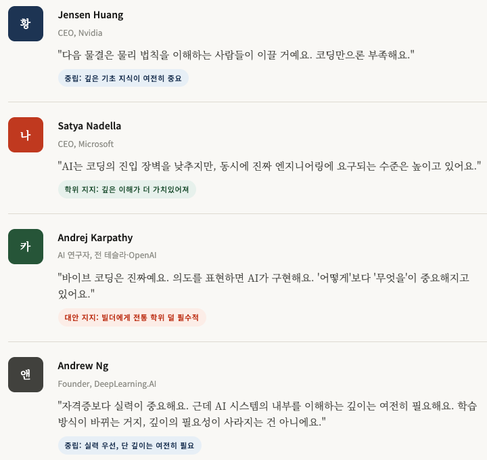Click Satya Nadella's red 나 avatar
Image resolution: width=487 pixels, height=460 pixels.
26,135
